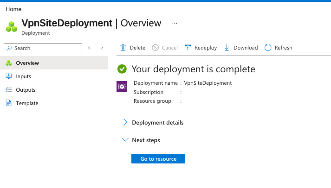Screen dimensions: 331x188
Task: Click the Download text label
Action: (x=246, y=48)
